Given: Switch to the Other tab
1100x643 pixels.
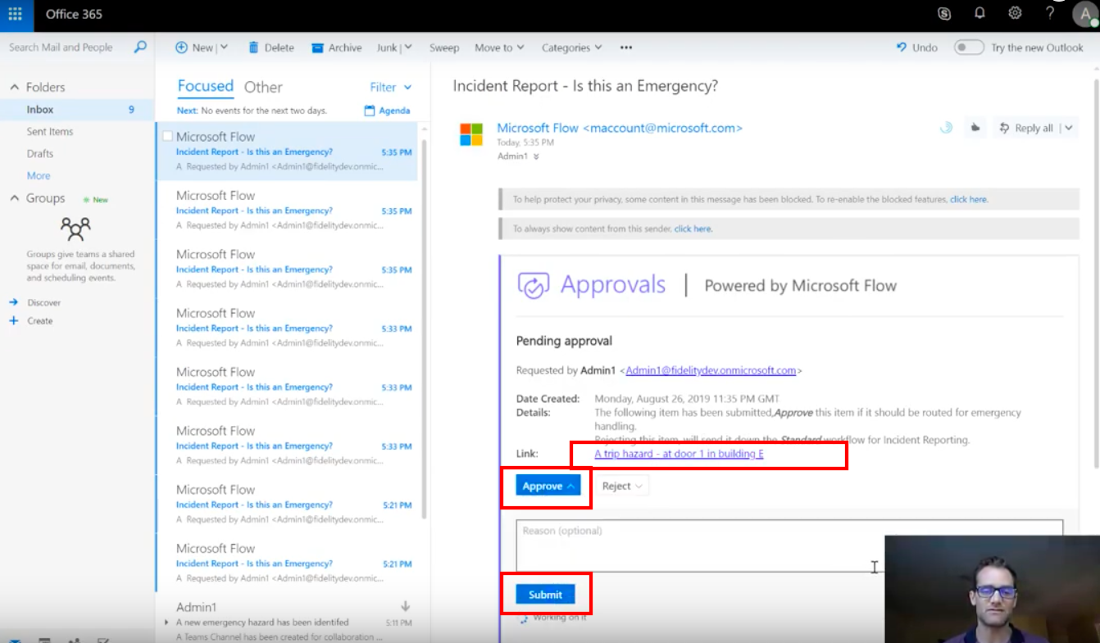Looking at the screenshot, I should (263, 87).
